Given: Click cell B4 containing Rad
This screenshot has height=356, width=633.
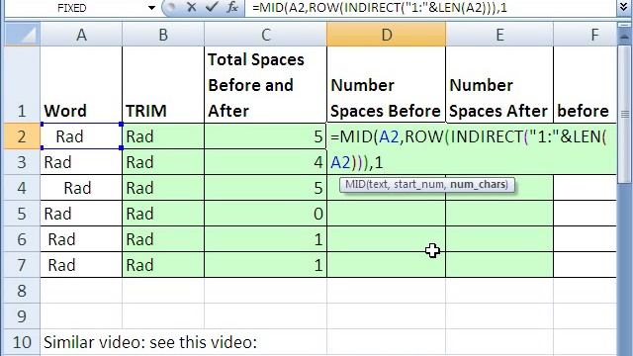Looking at the screenshot, I should 163,188.
